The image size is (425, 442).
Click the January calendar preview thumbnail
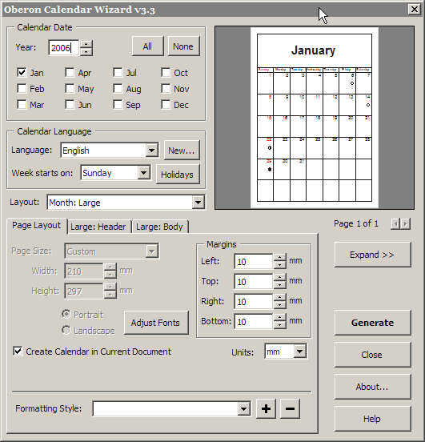(315, 118)
